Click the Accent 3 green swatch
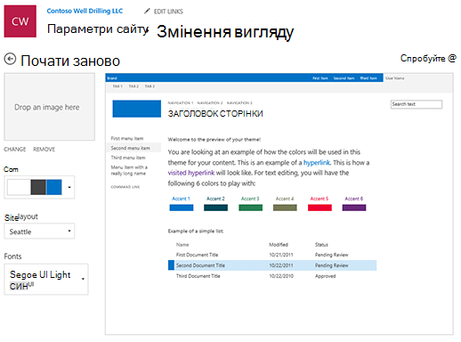This screenshot has height=342, width=461. (250, 208)
